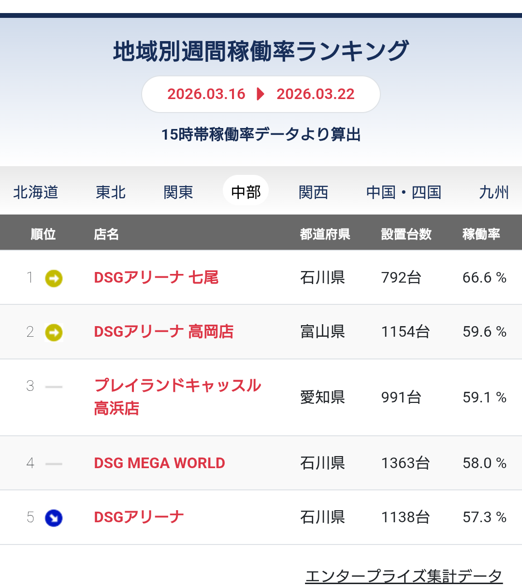522x587 pixels.
Task: Click the 2026.03.16 to 2026.03.22 date range pill
Action: (x=261, y=94)
